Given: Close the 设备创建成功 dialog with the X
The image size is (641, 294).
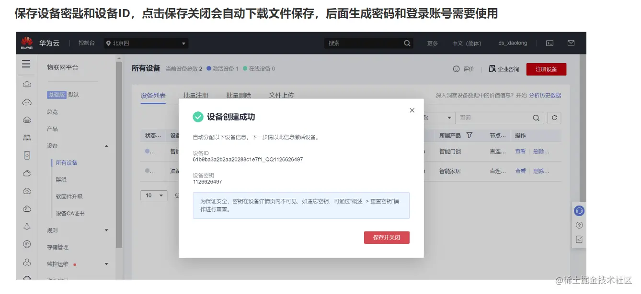Looking at the screenshot, I should (x=412, y=110).
